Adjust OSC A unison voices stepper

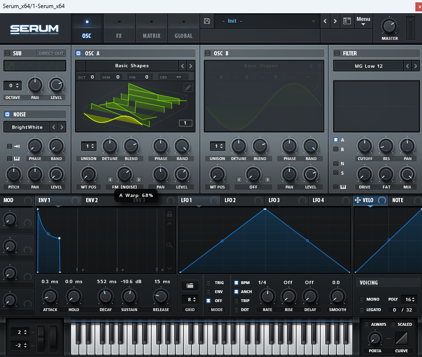89,146
